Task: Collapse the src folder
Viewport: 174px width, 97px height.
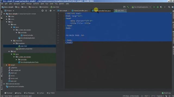Action: tap(7, 22)
